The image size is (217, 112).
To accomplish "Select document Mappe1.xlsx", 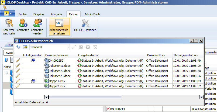I will (57, 81).
